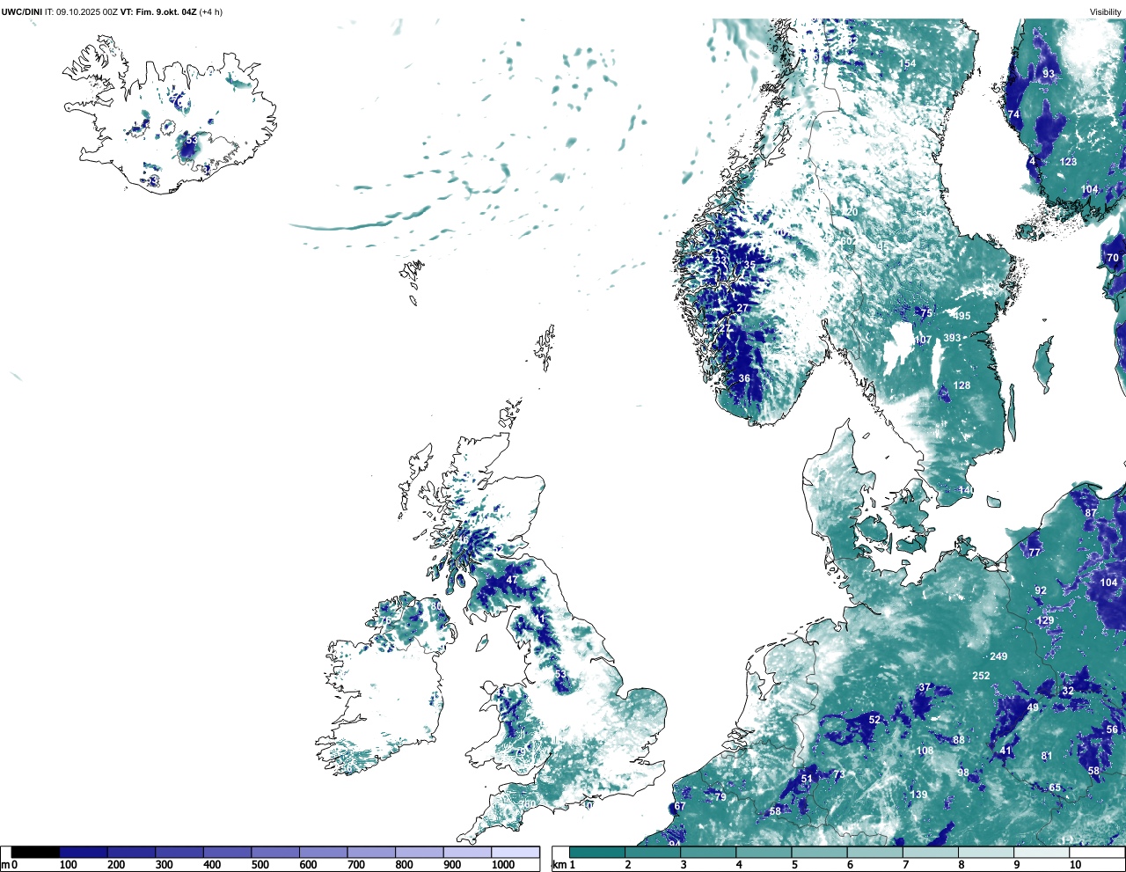Select the 7–8 km legend swatch

[932, 852]
